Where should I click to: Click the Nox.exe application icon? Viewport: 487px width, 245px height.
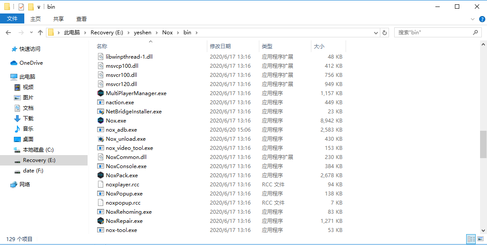pyautogui.click(x=101, y=120)
